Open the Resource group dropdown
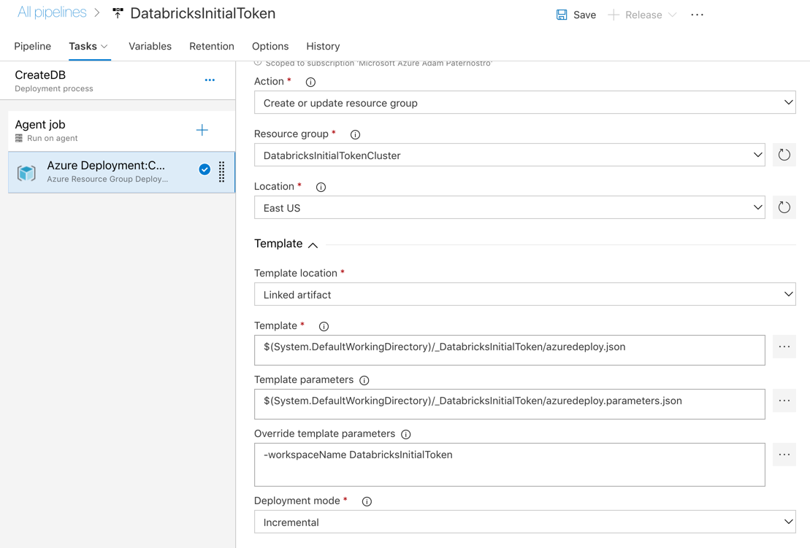Image resolution: width=810 pixels, height=548 pixels. click(x=509, y=155)
